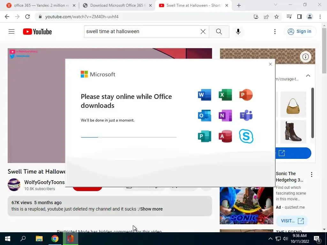Screen dimensions: 327x245
Task: Click the Outlook icon in Office installer
Action: coord(204,115)
